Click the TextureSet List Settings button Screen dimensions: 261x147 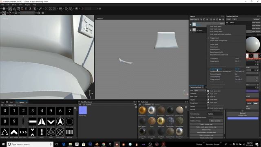(x=256, y=20)
